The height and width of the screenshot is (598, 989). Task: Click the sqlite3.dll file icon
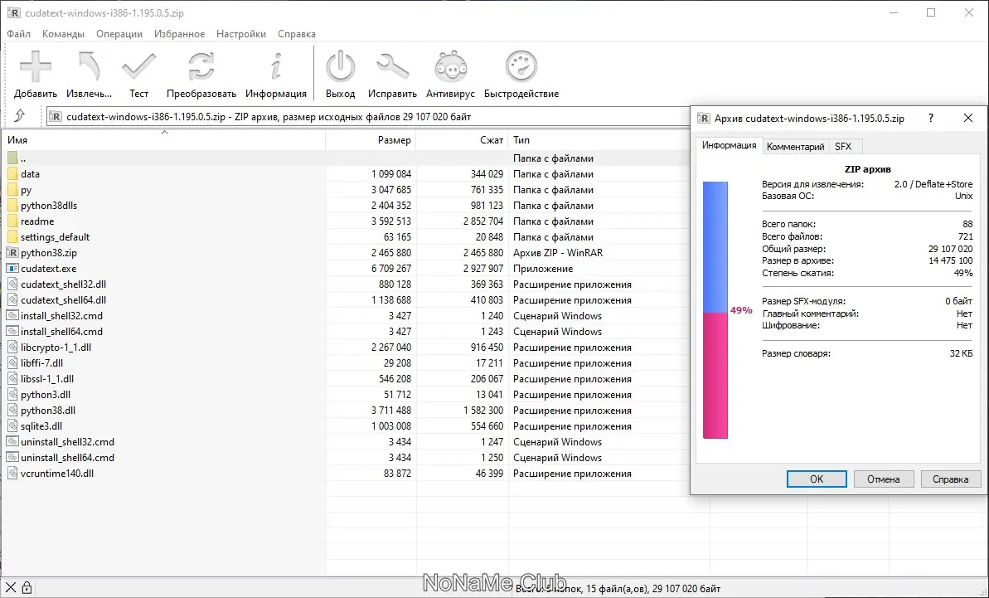pyautogui.click(x=12, y=426)
